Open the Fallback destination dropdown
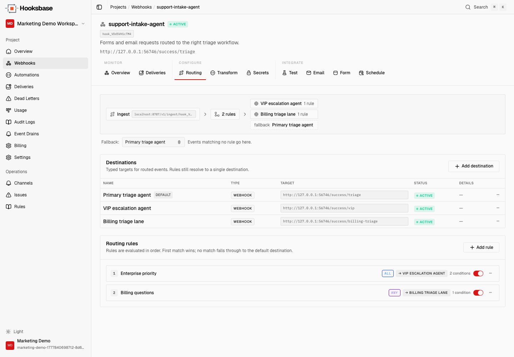 (x=153, y=142)
